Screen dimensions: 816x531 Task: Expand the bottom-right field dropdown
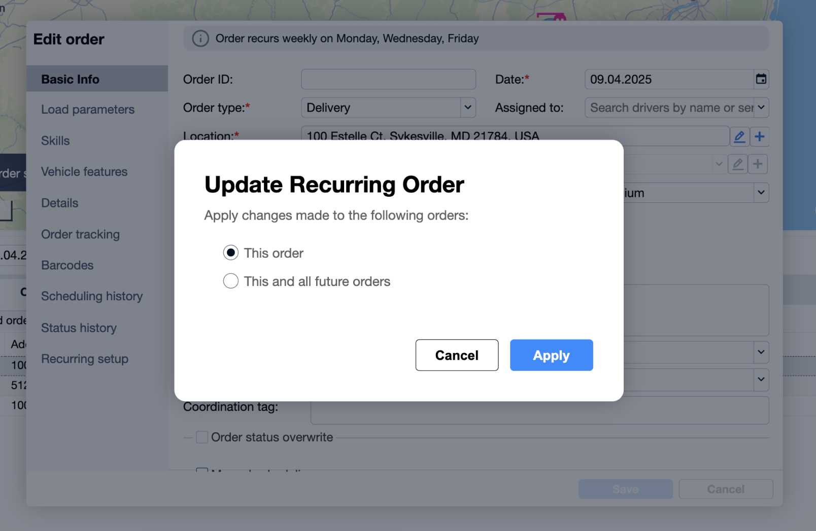[760, 379]
